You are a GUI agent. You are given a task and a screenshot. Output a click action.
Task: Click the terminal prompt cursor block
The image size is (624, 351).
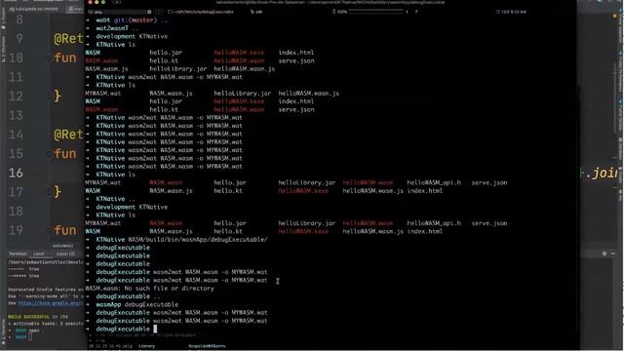155,329
